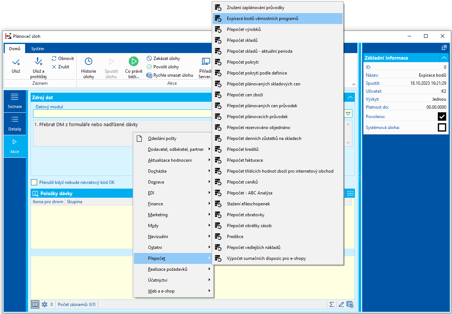Click the Zrušit cancel icon
Viewport: 452px width, 314px height.
click(54, 67)
